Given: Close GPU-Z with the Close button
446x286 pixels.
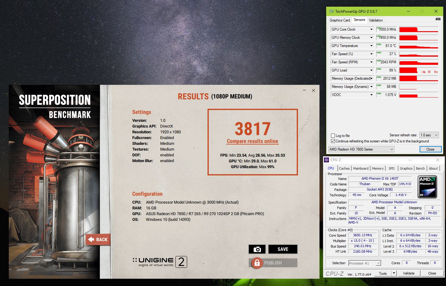Looking at the screenshot, I should click(x=430, y=149).
